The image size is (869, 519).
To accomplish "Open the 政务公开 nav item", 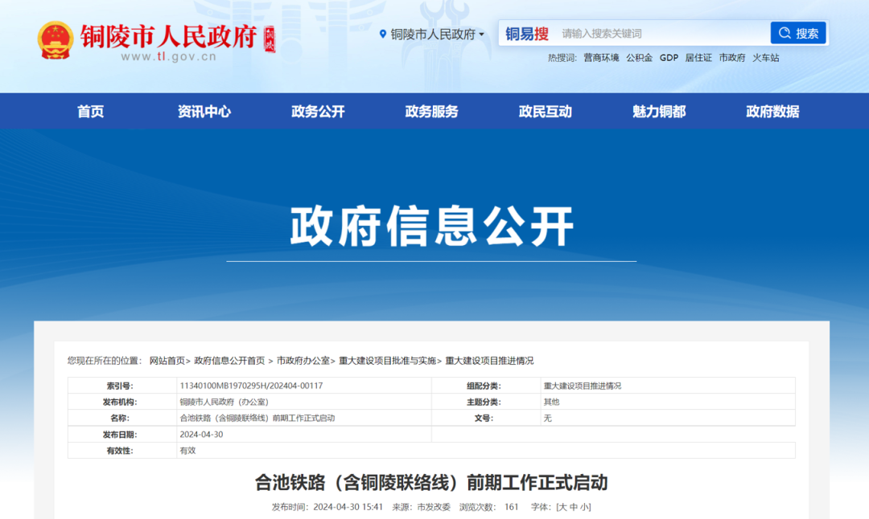I will click(318, 111).
